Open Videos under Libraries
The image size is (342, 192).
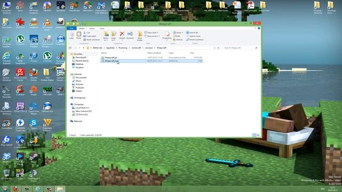(79, 91)
